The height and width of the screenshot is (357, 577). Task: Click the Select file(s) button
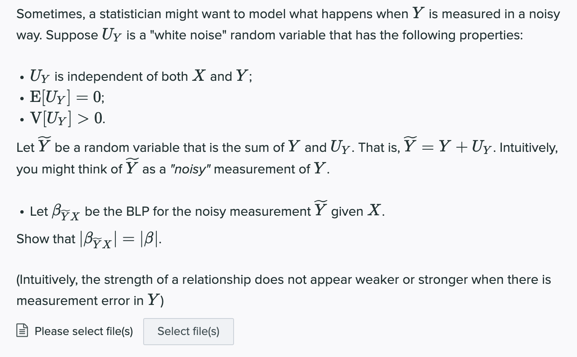[188, 331]
